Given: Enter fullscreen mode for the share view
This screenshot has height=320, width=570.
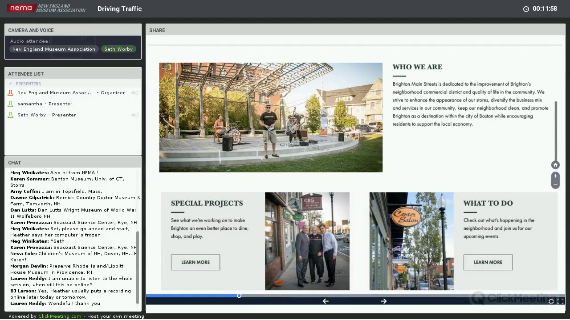Looking at the screenshot, I should (x=560, y=301).
